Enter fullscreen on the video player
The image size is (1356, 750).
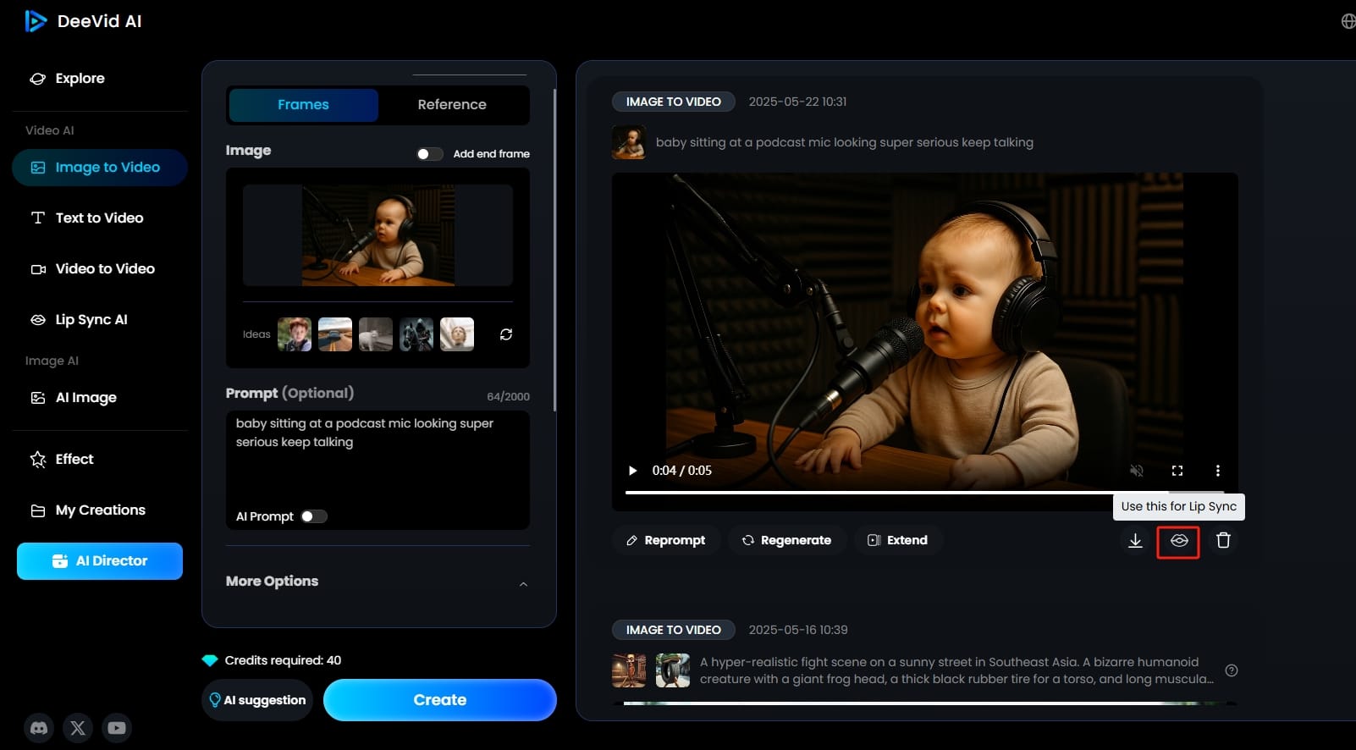(1177, 471)
